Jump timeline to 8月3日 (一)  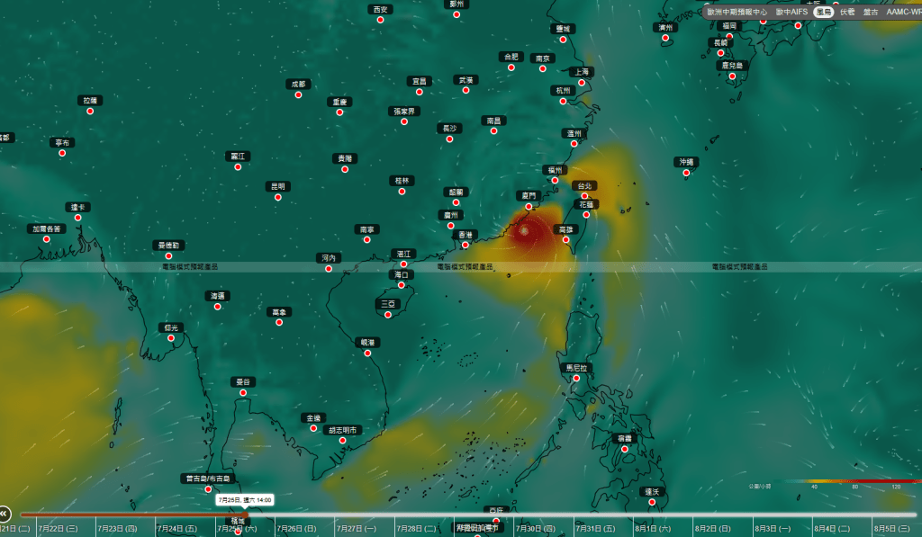click(773, 529)
